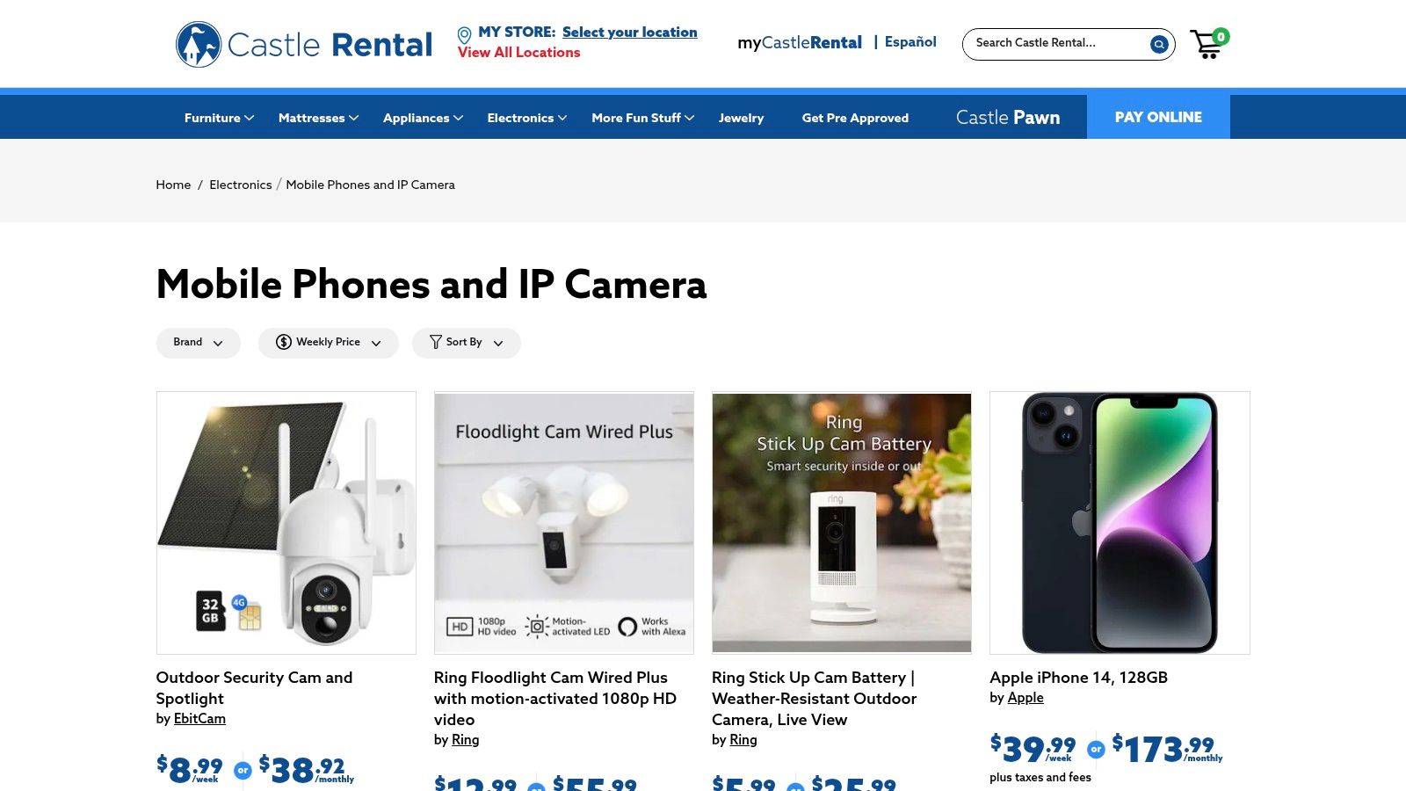Screen dimensions: 1406x791
Task: Open the Apple iPhone 14 product image
Action: pyautogui.click(x=1120, y=523)
